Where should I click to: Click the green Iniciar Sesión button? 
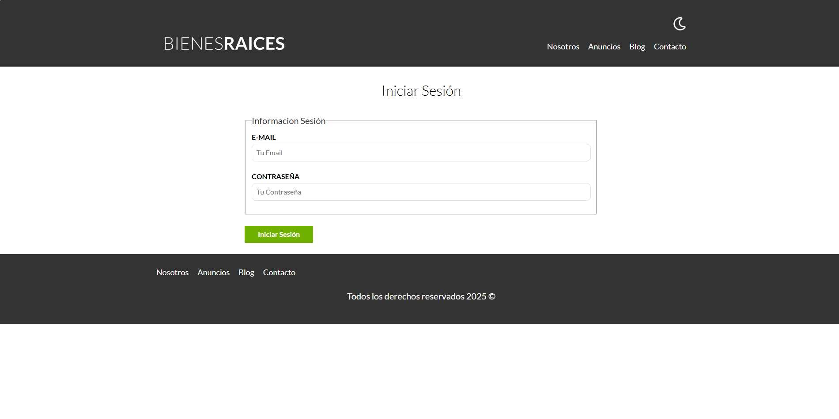pos(279,235)
